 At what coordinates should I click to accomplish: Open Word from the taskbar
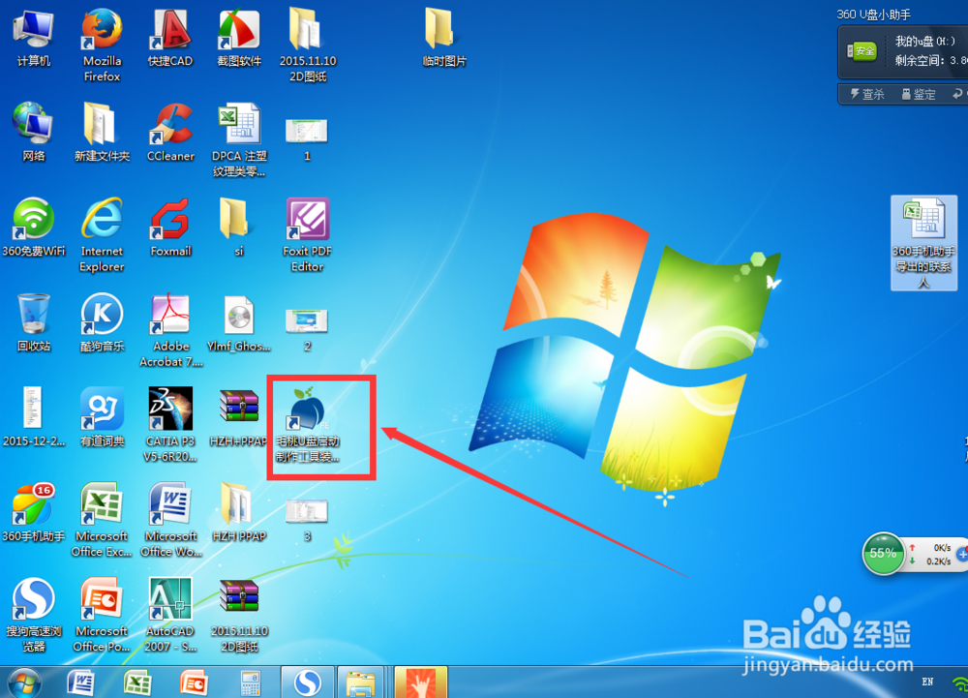pos(80,683)
